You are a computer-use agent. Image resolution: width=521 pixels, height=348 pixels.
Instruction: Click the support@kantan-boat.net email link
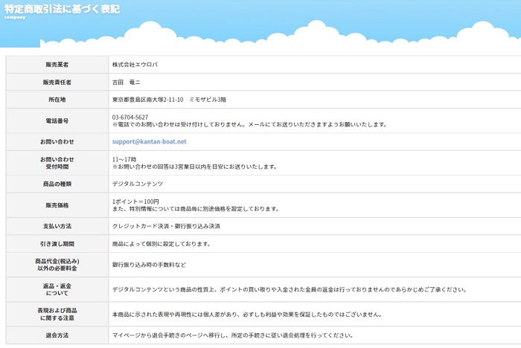(150, 141)
